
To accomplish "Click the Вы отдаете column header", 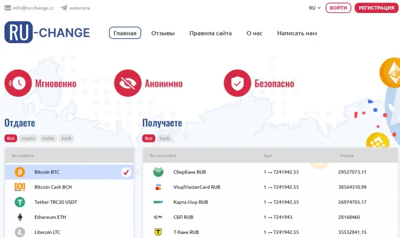I will point(23,155).
